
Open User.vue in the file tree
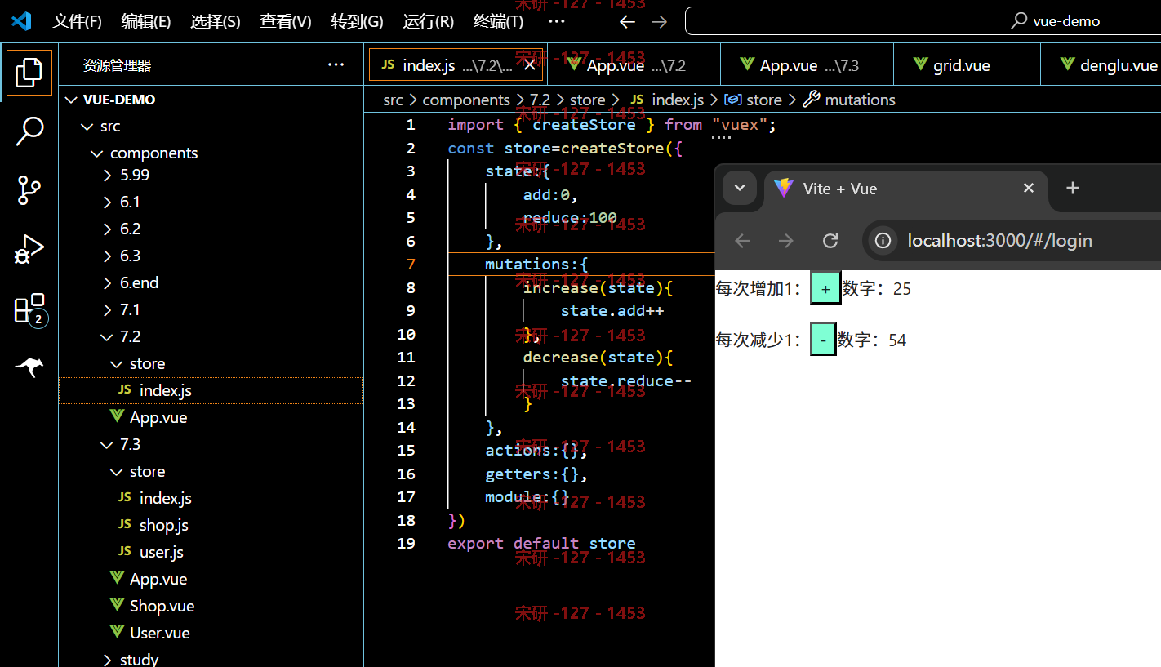[x=211, y=633]
